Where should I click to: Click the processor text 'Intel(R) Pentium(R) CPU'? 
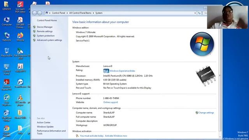point(128,76)
